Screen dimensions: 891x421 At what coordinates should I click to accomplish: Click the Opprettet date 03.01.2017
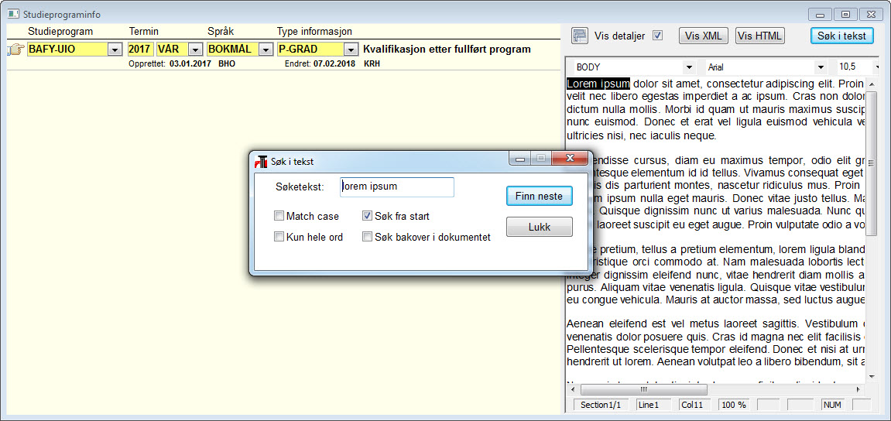(190, 63)
